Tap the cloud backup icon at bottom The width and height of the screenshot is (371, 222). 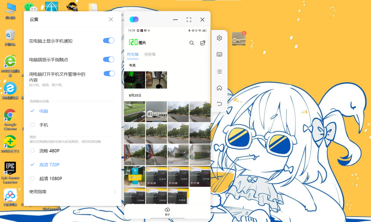(x=167, y=210)
